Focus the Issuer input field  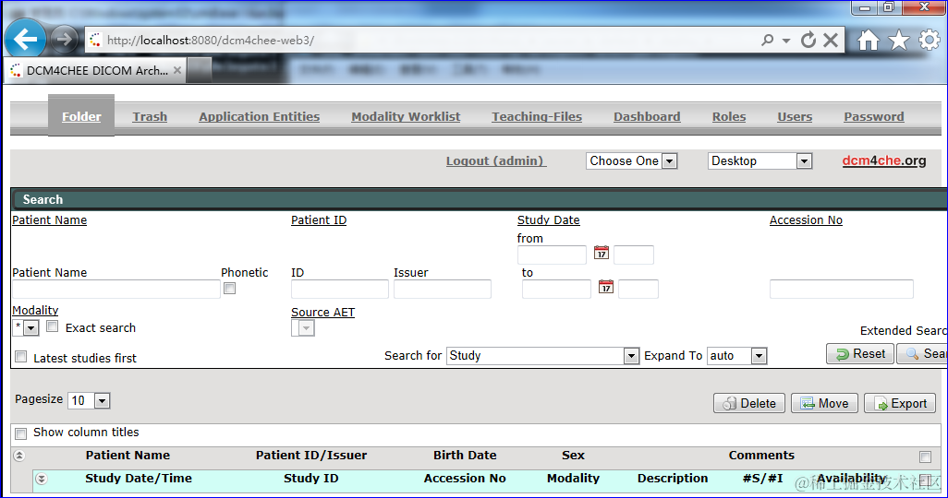[x=443, y=290]
